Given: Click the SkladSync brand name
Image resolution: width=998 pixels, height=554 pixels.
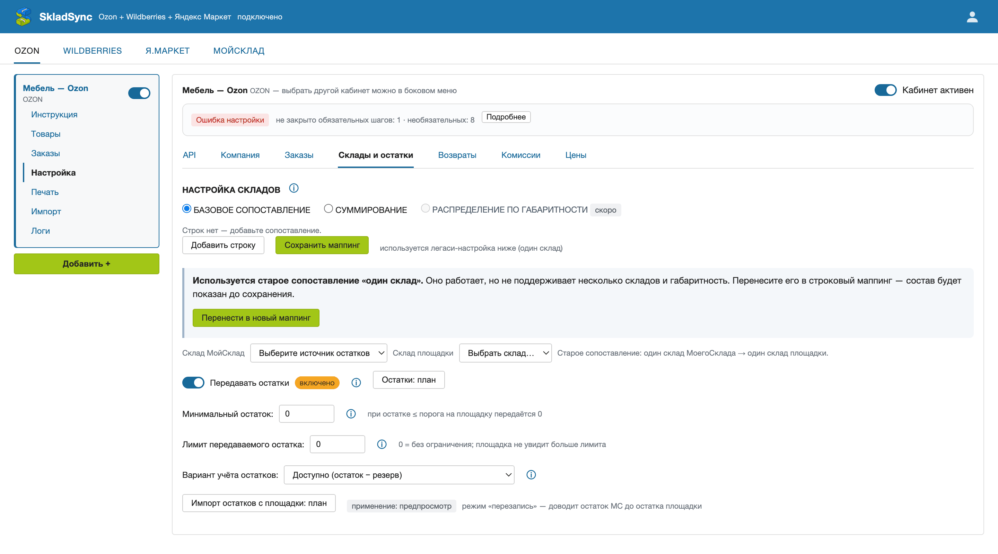Looking at the screenshot, I should (66, 17).
